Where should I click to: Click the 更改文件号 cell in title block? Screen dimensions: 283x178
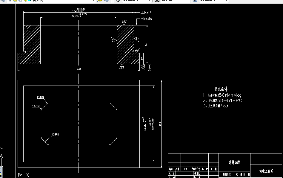pos(196,169)
